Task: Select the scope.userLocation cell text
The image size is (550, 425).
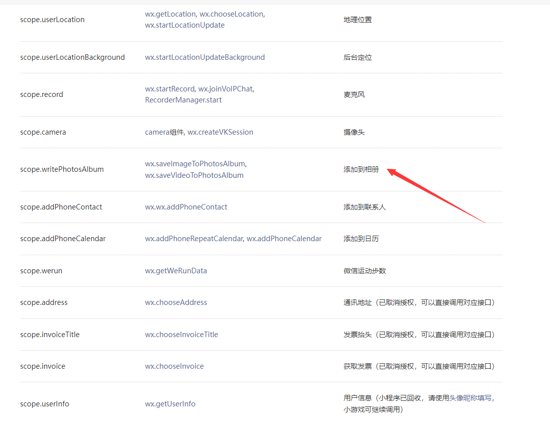Action: pyautogui.click(x=52, y=20)
